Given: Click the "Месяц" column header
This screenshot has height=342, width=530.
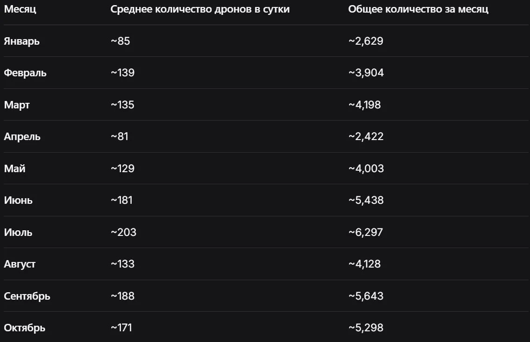Looking at the screenshot, I should [20, 9].
